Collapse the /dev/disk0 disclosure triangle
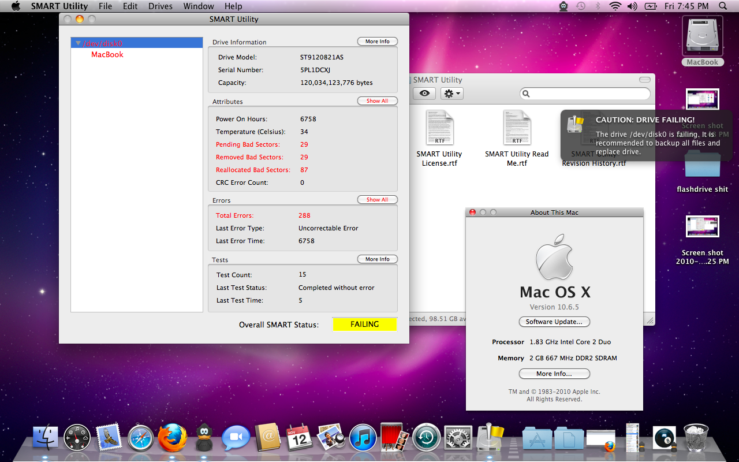739x462 pixels. point(78,43)
